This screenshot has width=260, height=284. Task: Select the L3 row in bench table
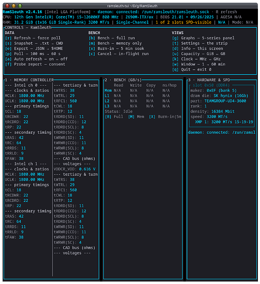pyautogui.click(x=137, y=106)
